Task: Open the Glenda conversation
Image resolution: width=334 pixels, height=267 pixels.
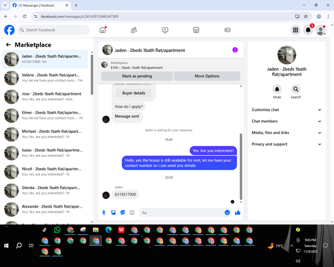Action: tap(45, 190)
